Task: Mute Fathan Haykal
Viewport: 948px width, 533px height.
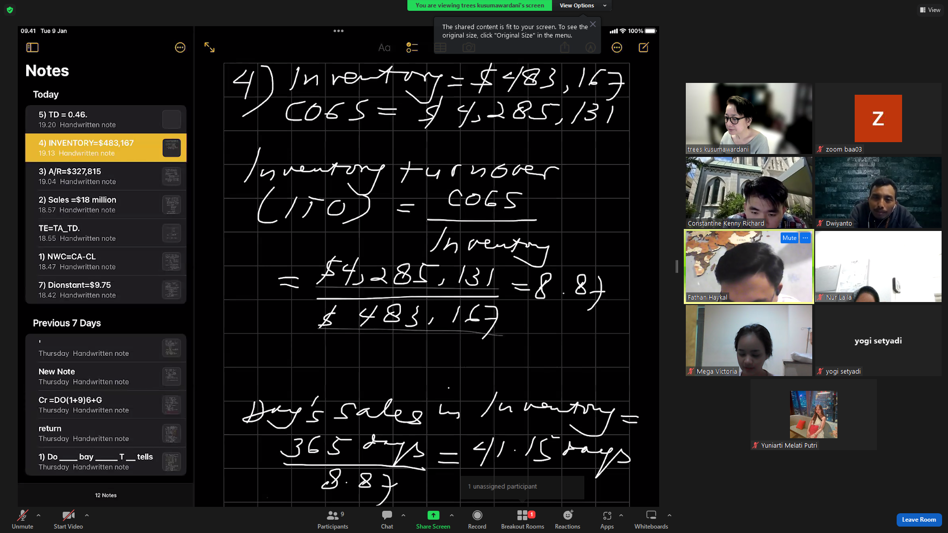Action: pos(790,238)
